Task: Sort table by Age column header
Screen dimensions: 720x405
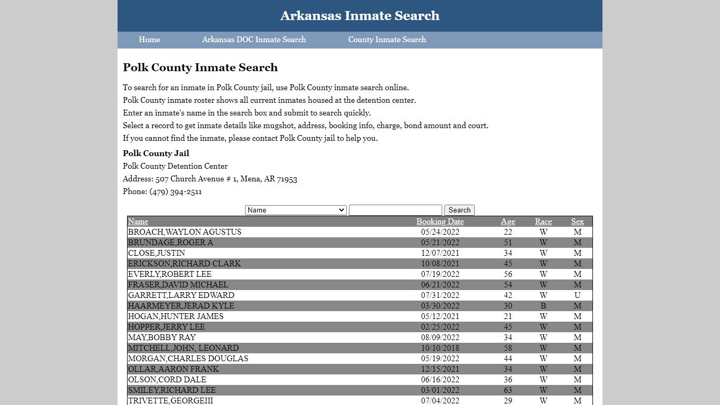Action: (x=508, y=221)
